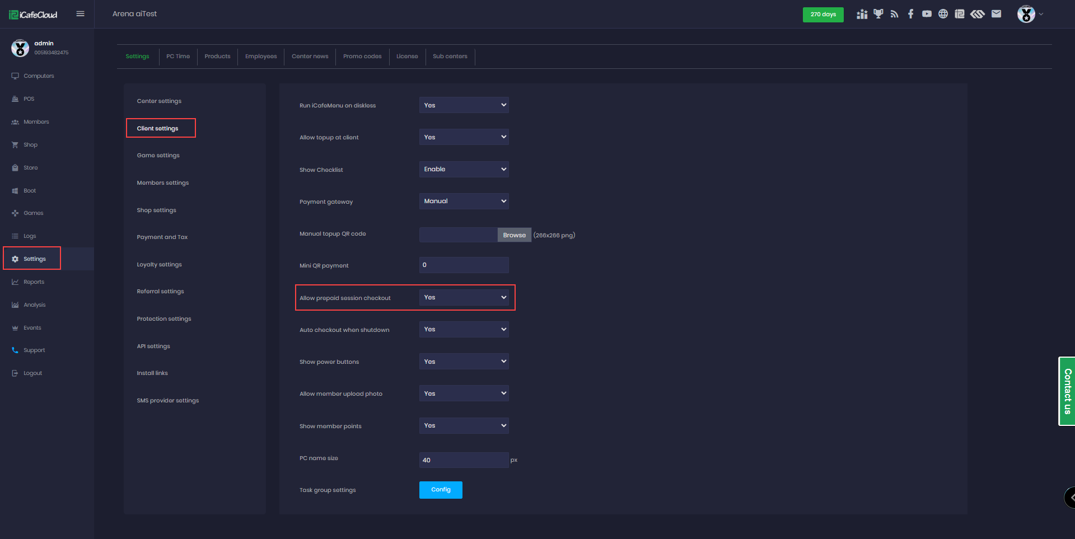Open the Auto checkout when shutdown dropdown
Screen dimensions: 1075x539
464,329
